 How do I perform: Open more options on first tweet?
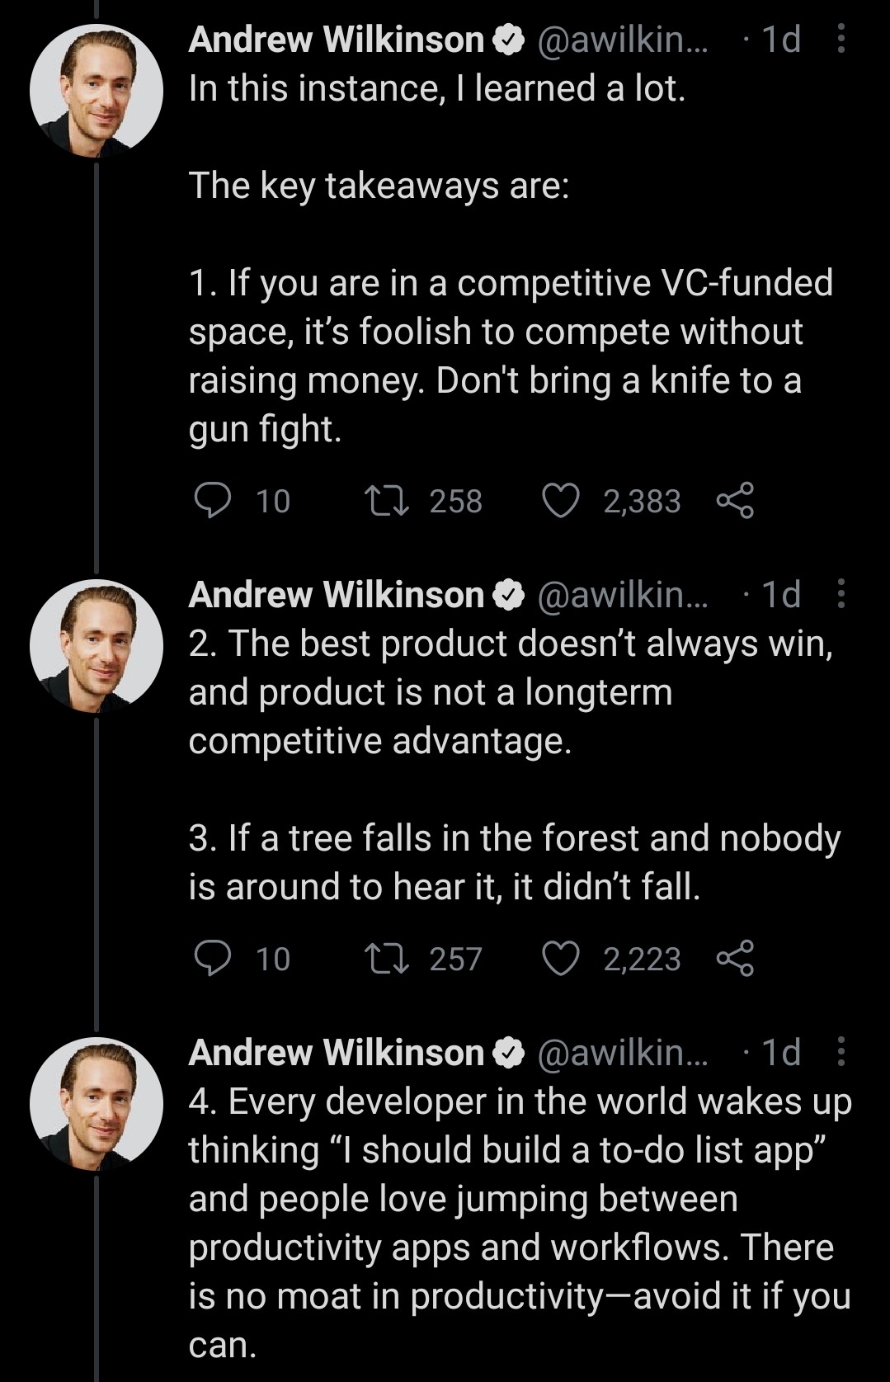tap(841, 39)
